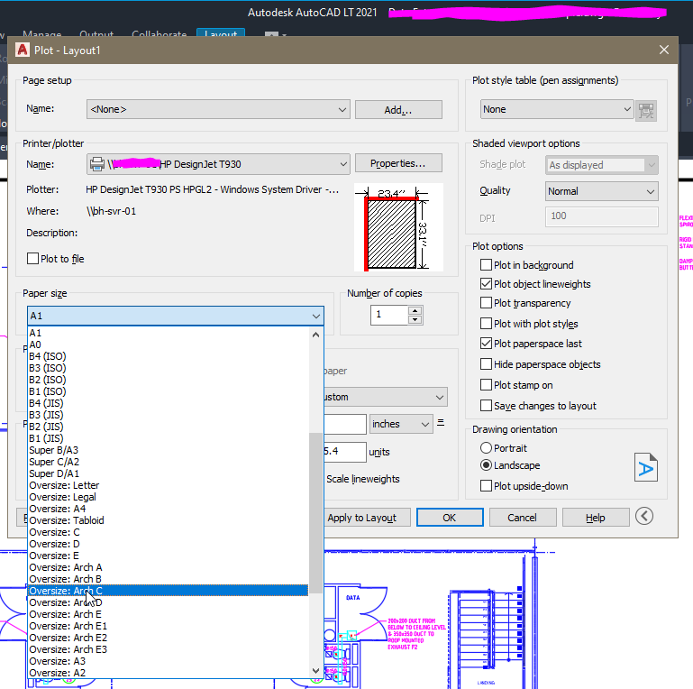Open printer Properties... button
The height and width of the screenshot is (689, 693).
[x=398, y=163]
